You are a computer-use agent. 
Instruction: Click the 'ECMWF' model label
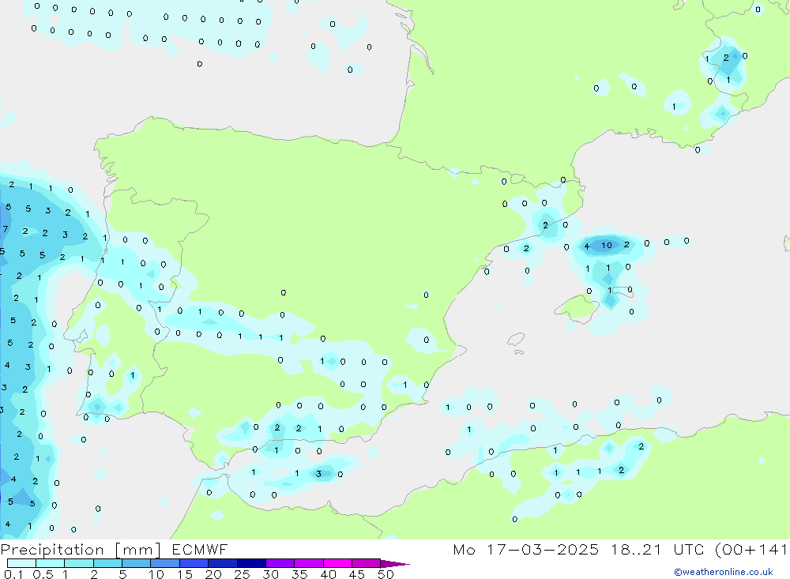[200, 549]
